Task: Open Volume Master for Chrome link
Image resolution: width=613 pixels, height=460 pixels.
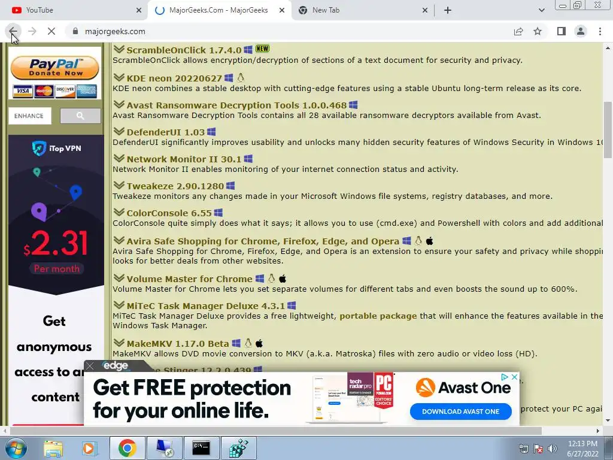Action: click(190, 279)
